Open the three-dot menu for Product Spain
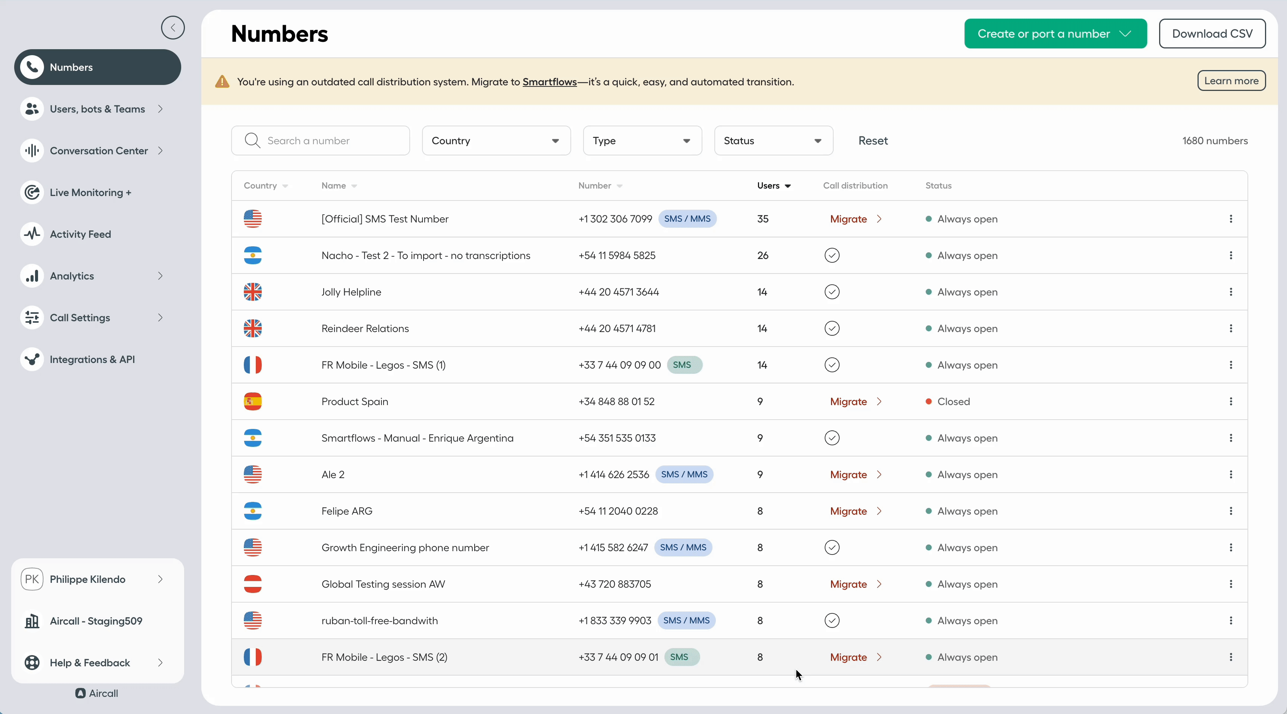 (x=1231, y=401)
